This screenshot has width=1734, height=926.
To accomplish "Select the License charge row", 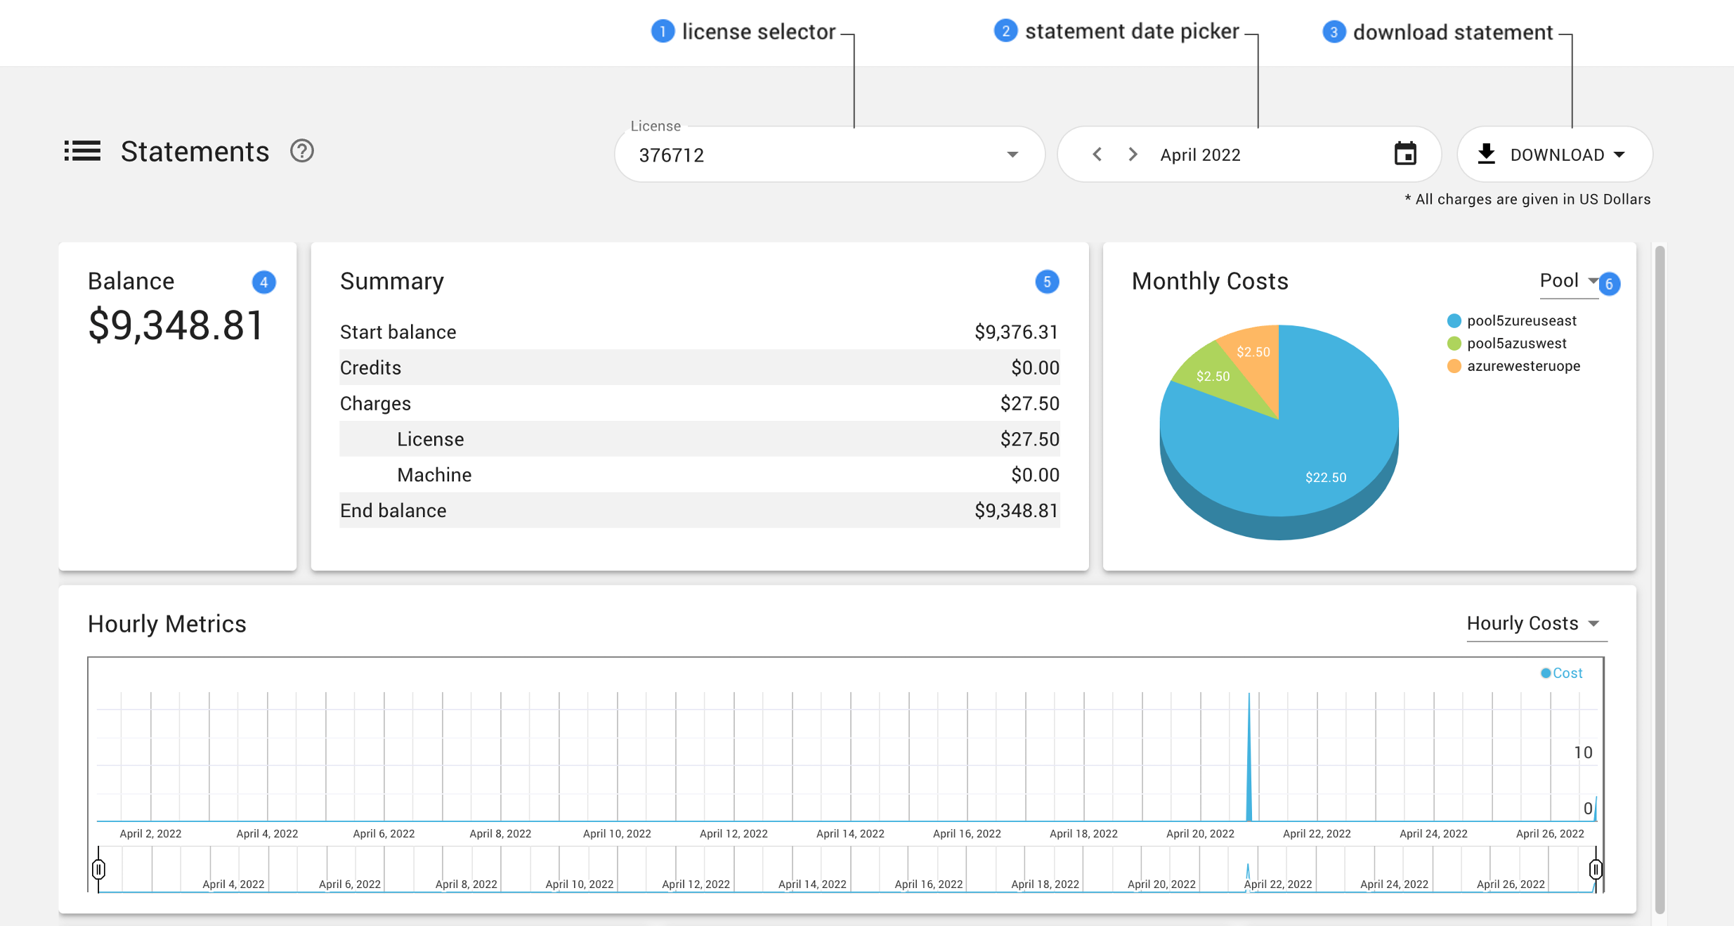I will (x=700, y=439).
